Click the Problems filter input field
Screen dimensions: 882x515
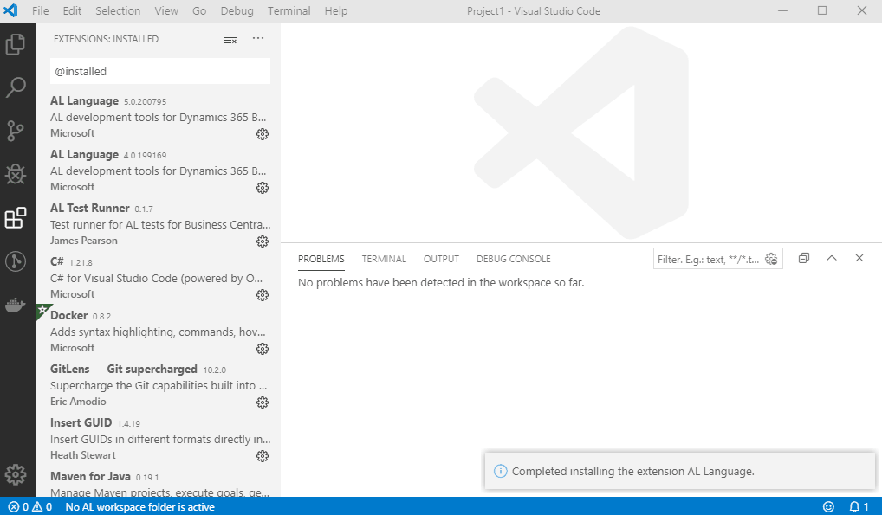[x=710, y=258]
